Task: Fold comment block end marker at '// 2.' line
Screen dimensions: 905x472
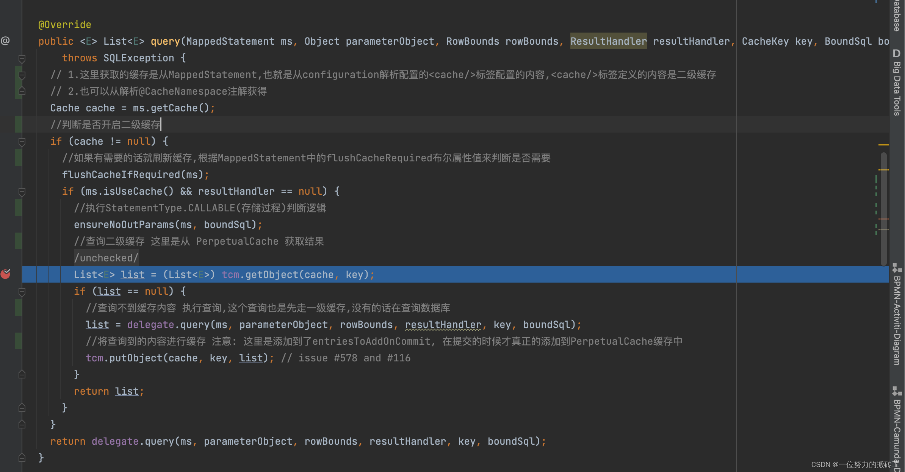Action: click(22, 91)
